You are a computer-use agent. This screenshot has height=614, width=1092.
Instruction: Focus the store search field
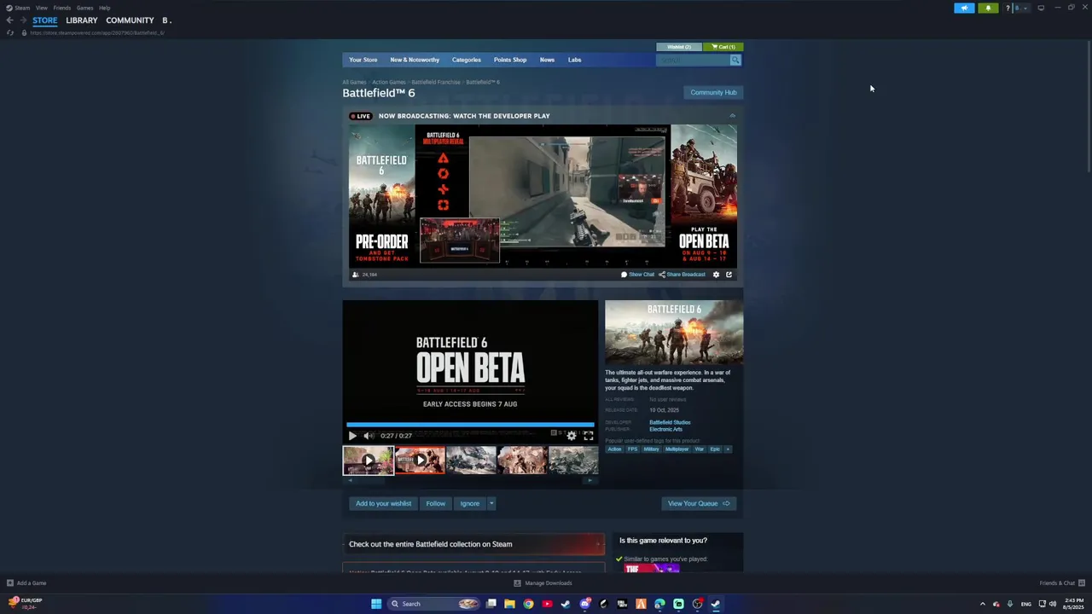click(x=693, y=60)
